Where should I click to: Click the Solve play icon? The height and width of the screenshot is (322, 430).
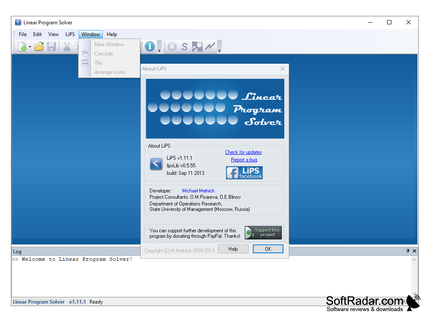click(x=172, y=47)
